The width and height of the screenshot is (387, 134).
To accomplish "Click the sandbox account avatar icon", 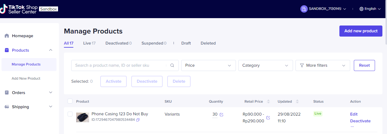I will (304, 9).
